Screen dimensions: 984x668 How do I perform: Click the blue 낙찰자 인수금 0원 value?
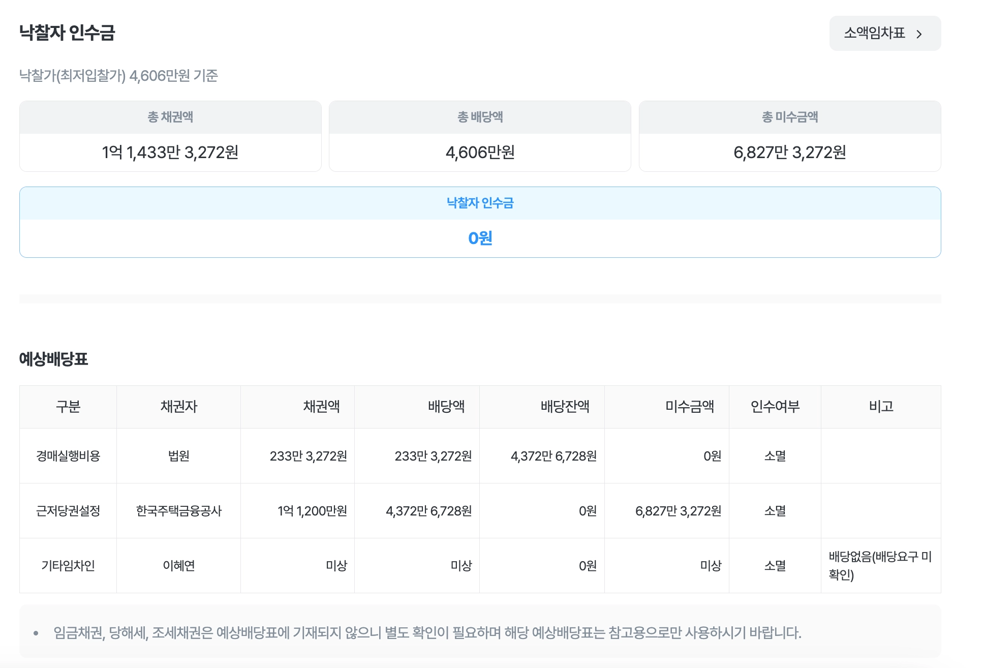click(480, 238)
